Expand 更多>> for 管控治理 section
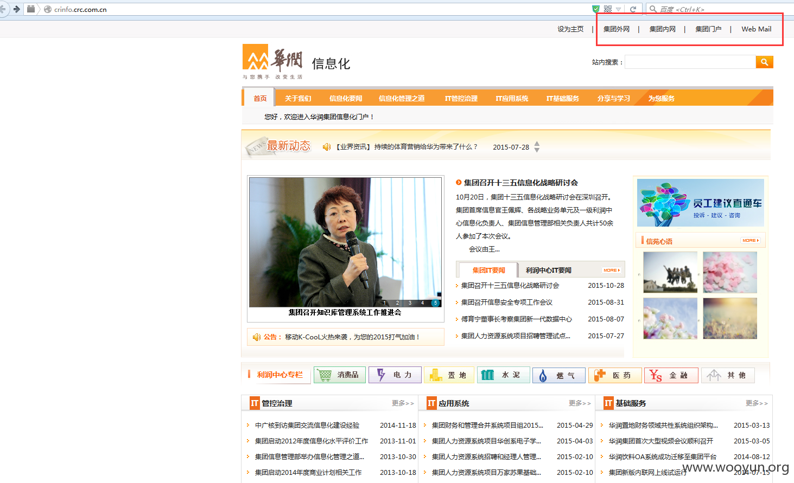Image resolution: width=794 pixels, height=483 pixels. [403, 403]
